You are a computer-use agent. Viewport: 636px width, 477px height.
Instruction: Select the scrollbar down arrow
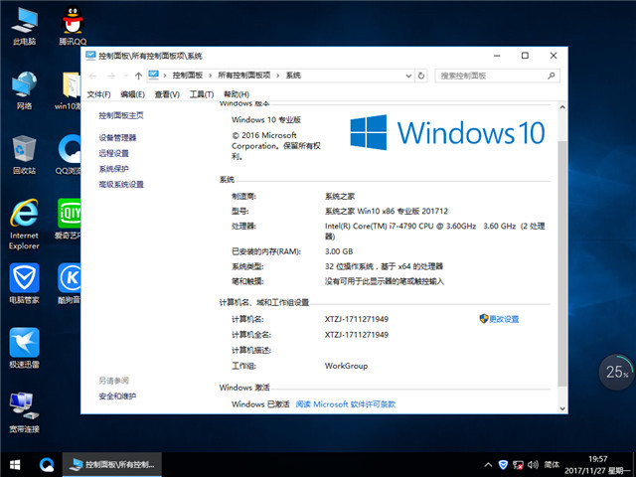(562, 408)
